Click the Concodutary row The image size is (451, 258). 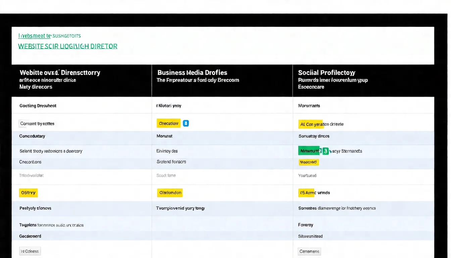pos(32,136)
